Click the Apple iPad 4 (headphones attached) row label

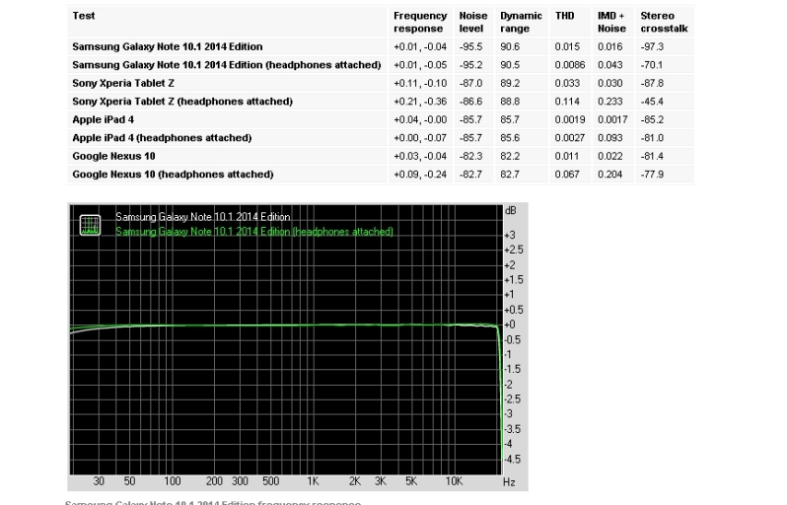pos(162,138)
